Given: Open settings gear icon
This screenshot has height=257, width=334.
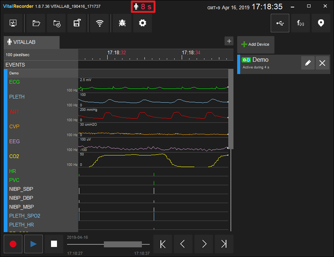Looking at the screenshot, I should pyautogui.click(x=143, y=23).
